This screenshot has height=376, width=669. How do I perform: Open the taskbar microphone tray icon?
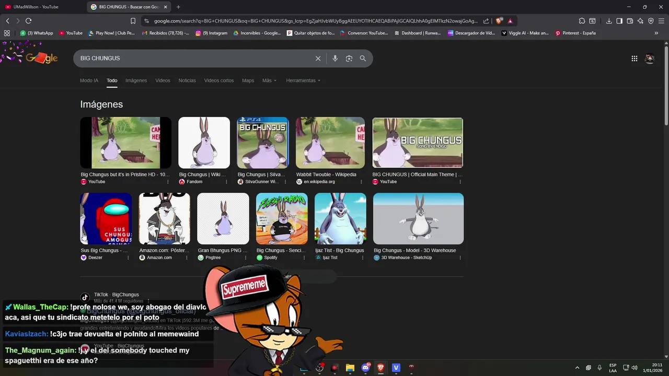599,368
